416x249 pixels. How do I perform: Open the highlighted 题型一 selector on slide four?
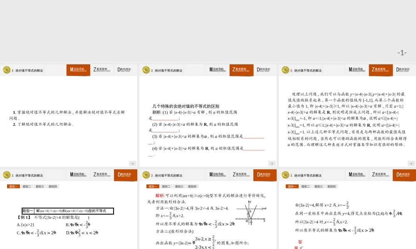[14, 186]
